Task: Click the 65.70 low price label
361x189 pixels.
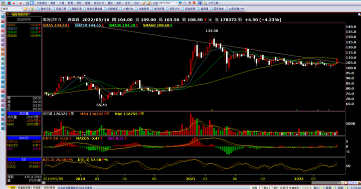Action: pos(101,105)
